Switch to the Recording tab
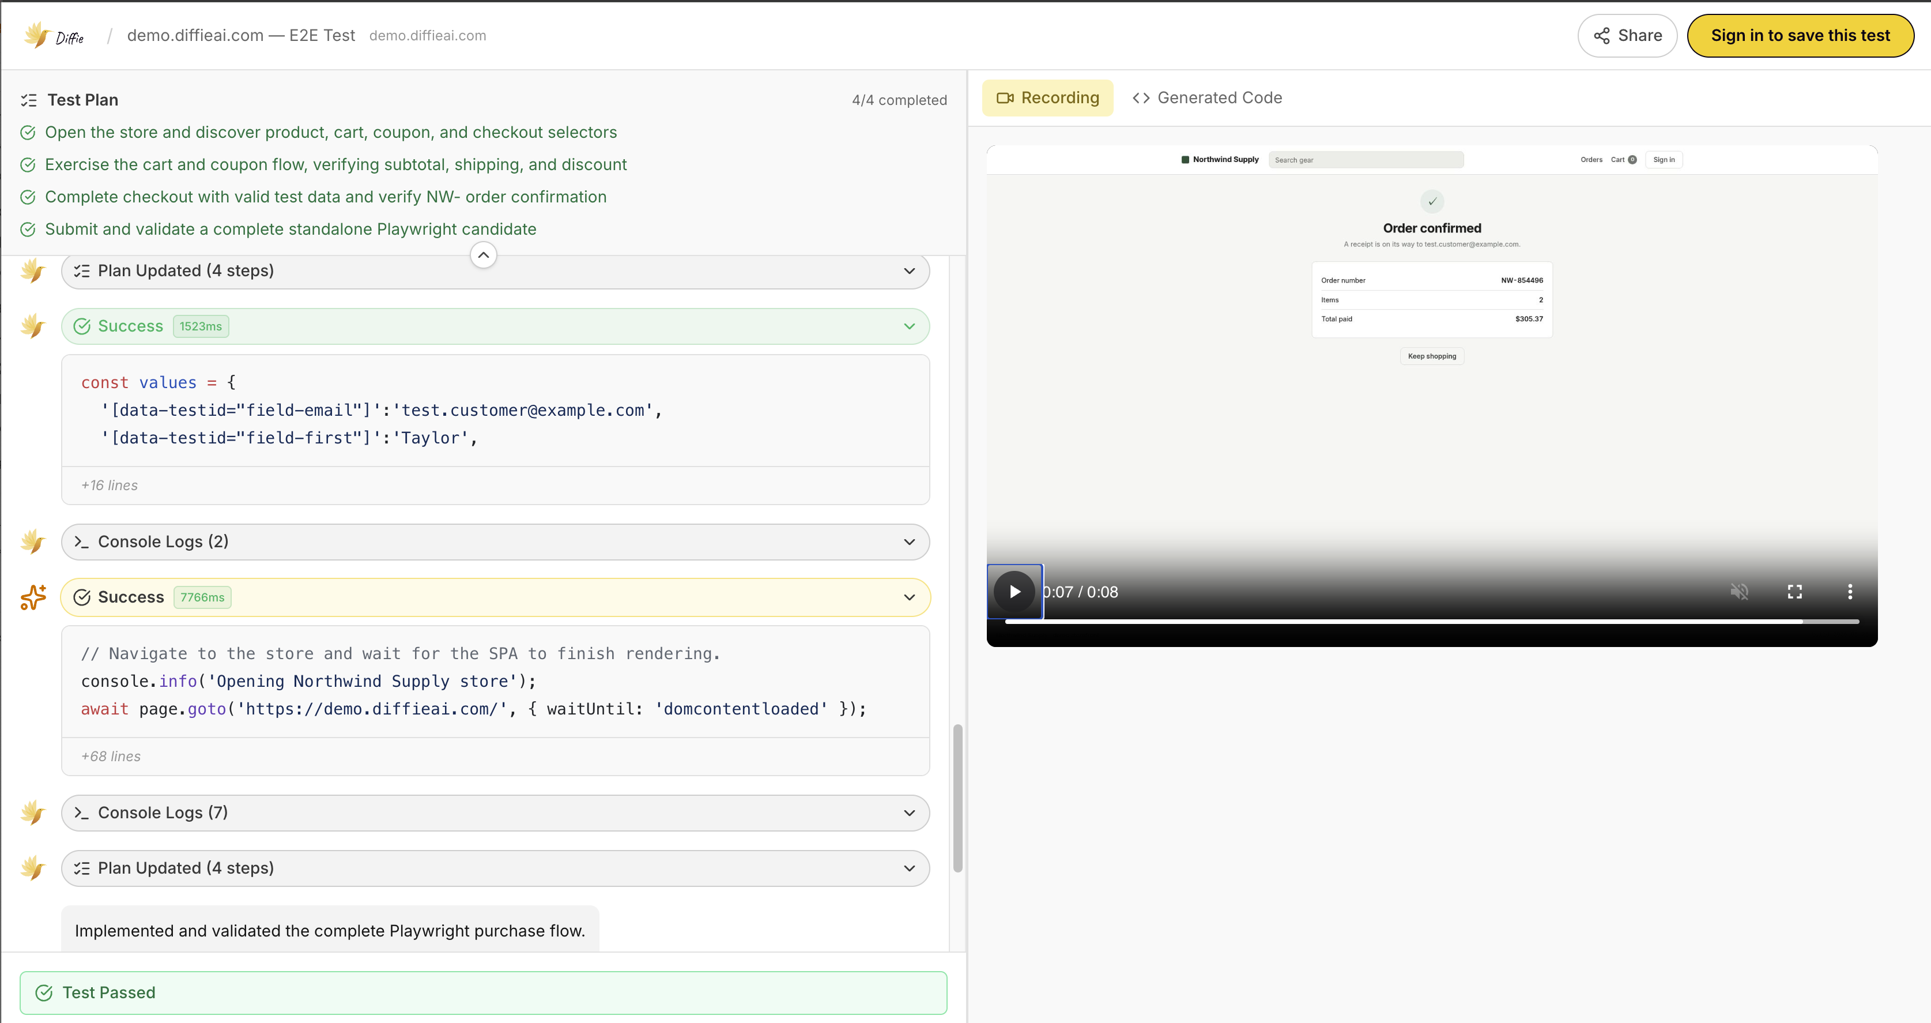1931x1023 pixels. pyautogui.click(x=1047, y=97)
